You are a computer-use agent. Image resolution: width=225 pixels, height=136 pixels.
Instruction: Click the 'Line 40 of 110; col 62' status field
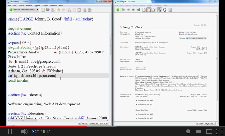click(x=98, y=123)
